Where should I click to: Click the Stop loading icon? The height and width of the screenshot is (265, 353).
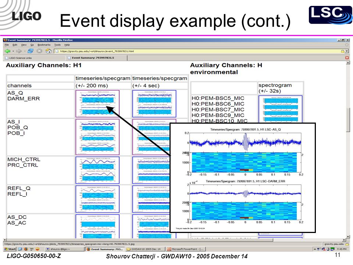(x=39, y=51)
